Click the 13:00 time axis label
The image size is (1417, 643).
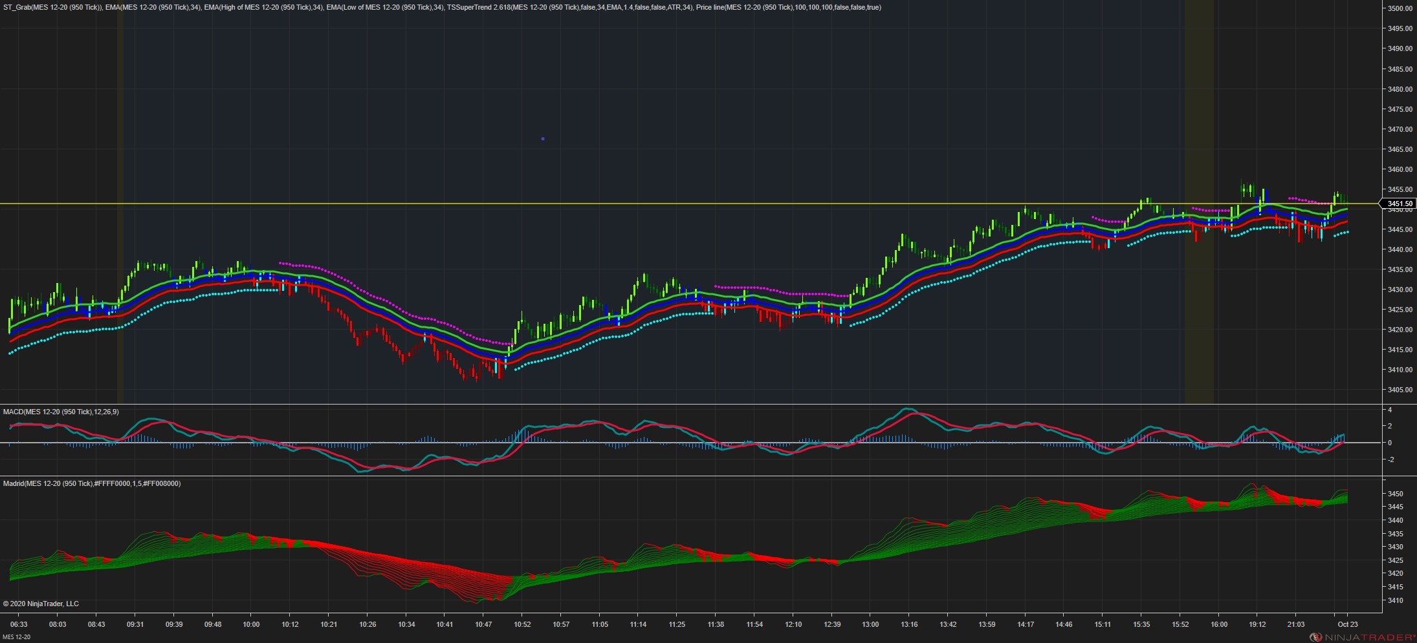870,624
